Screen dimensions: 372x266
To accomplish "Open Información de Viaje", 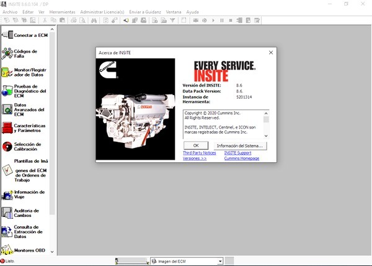I will [24, 195].
